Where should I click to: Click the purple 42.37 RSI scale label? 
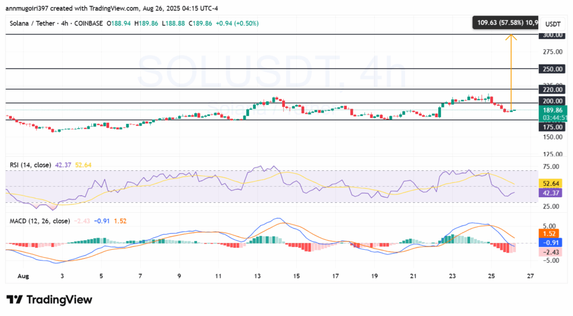[x=551, y=193]
